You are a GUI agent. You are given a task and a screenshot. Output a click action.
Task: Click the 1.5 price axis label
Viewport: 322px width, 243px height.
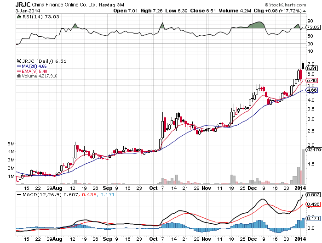click(310, 164)
